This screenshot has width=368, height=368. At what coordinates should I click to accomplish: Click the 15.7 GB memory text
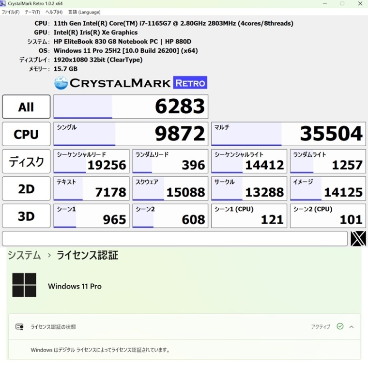pos(65,69)
